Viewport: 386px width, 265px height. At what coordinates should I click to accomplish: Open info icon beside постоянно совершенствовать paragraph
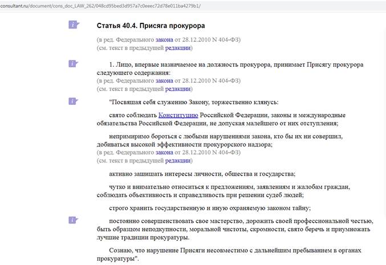point(73,220)
